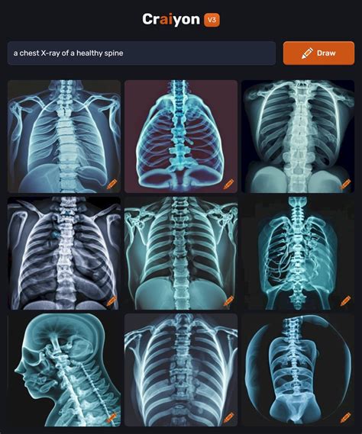Open the side-profile skull X-ray image
This screenshot has width=362, height=434.
tap(64, 370)
